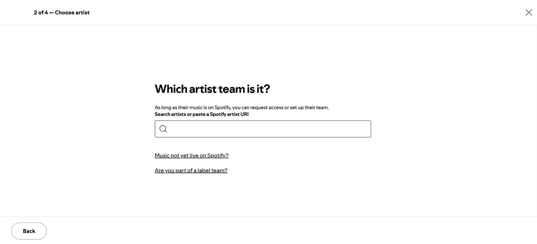The width and height of the screenshot is (537, 244).
Task: Click the underlined label team question link
Action: pyautogui.click(x=191, y=170)
